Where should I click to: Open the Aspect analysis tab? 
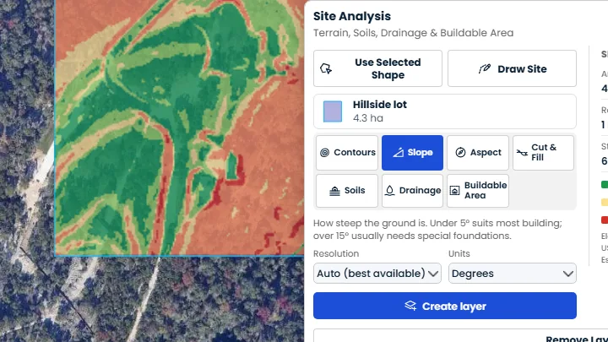coord(478,153)
